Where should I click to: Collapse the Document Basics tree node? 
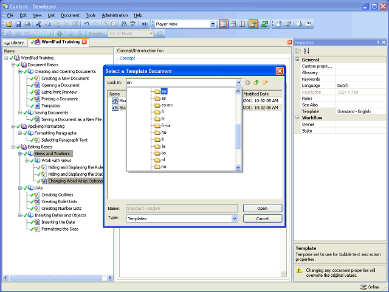(14, 64)
